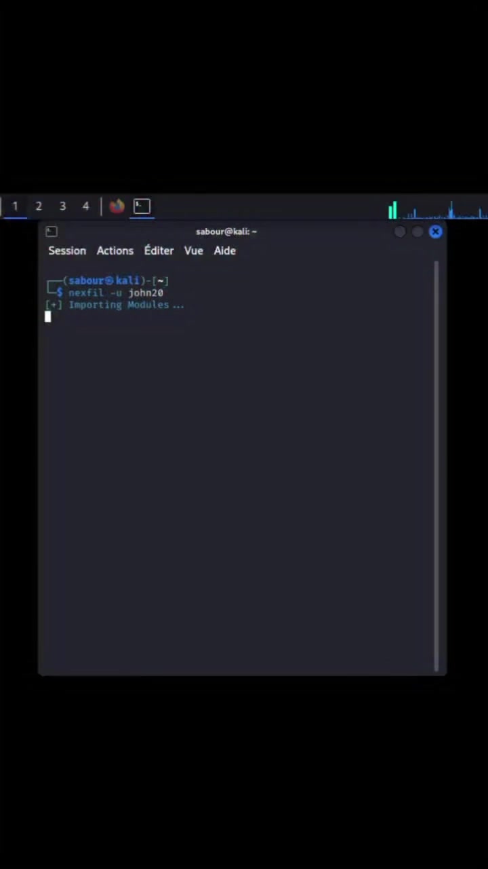Click the blinking cursor in the terminal
Image resolution: width=488 pixels, height=869 pixels.
pos(48,316)
